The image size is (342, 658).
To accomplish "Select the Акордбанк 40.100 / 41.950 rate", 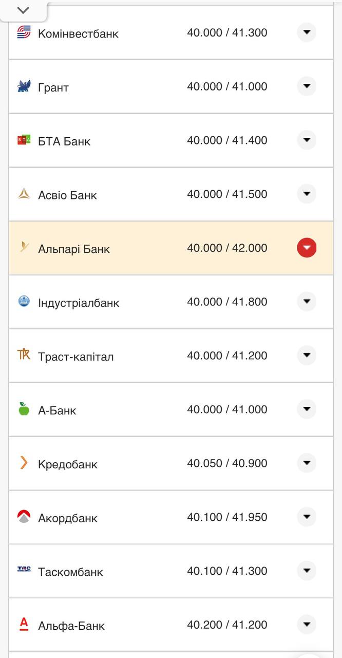I will (x=227, y=517).
